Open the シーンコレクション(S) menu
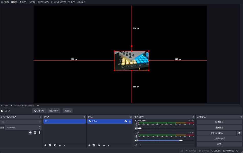The width and height of the screenshot is (243, 153). click(58, 2)
